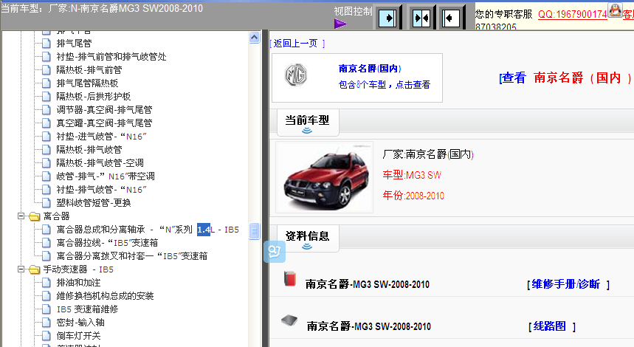The height and width of the screenshot is (347, 634).
Task: Click the QQ penguin customer service icon
Action: point(615,10)
